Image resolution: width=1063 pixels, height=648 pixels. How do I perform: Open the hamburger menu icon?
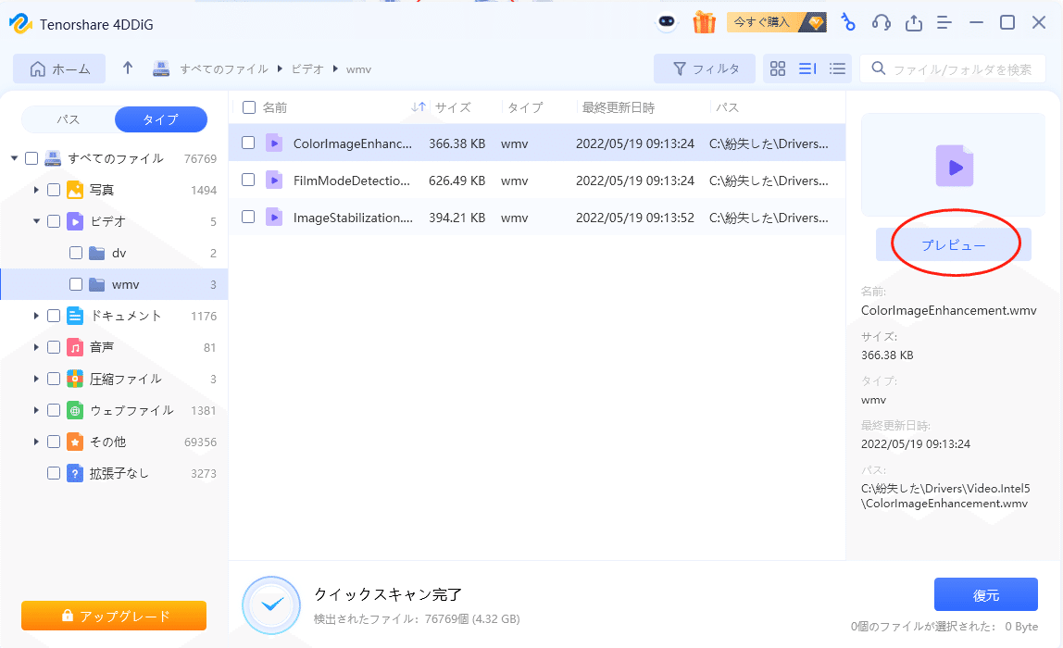pyautogui.click(x=944, y=21)
